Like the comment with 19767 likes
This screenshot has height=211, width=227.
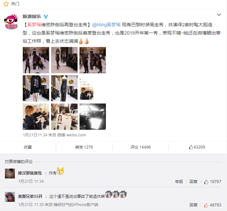(212, 181)
